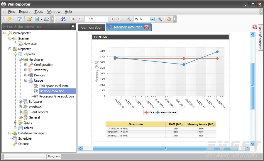Click the page number field 1/1
Screen dimensions: 264x161
(96, 19)
